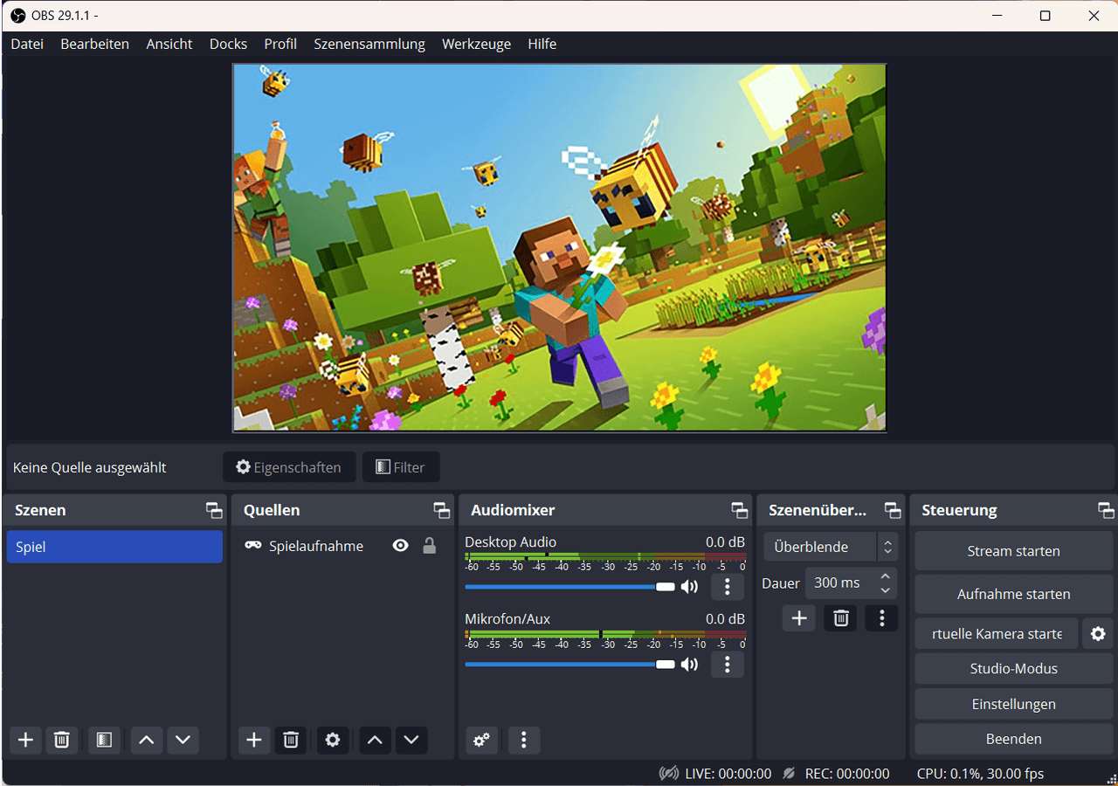Open Einstellungen from Steuerung

(1014, 704)
